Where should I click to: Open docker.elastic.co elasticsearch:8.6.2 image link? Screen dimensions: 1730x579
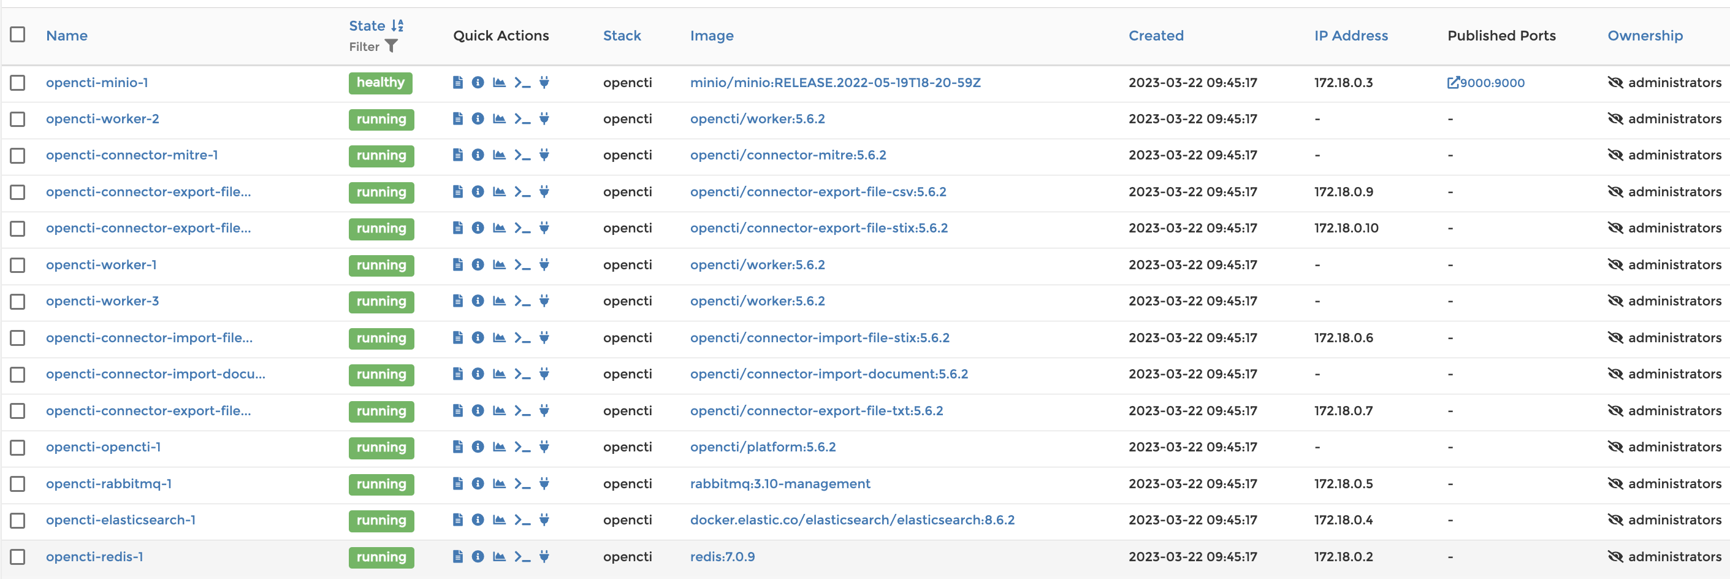(852, 520)
